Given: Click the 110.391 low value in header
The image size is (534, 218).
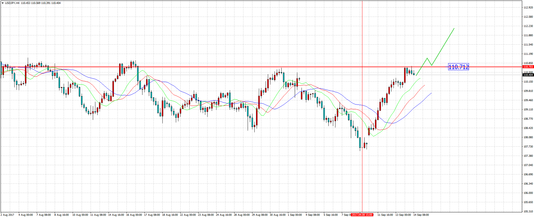Looking at the screenshot, I should click(46, 3).
